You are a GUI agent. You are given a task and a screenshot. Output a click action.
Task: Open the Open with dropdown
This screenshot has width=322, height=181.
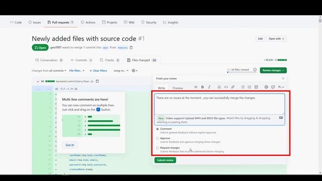tap(276, 39)
